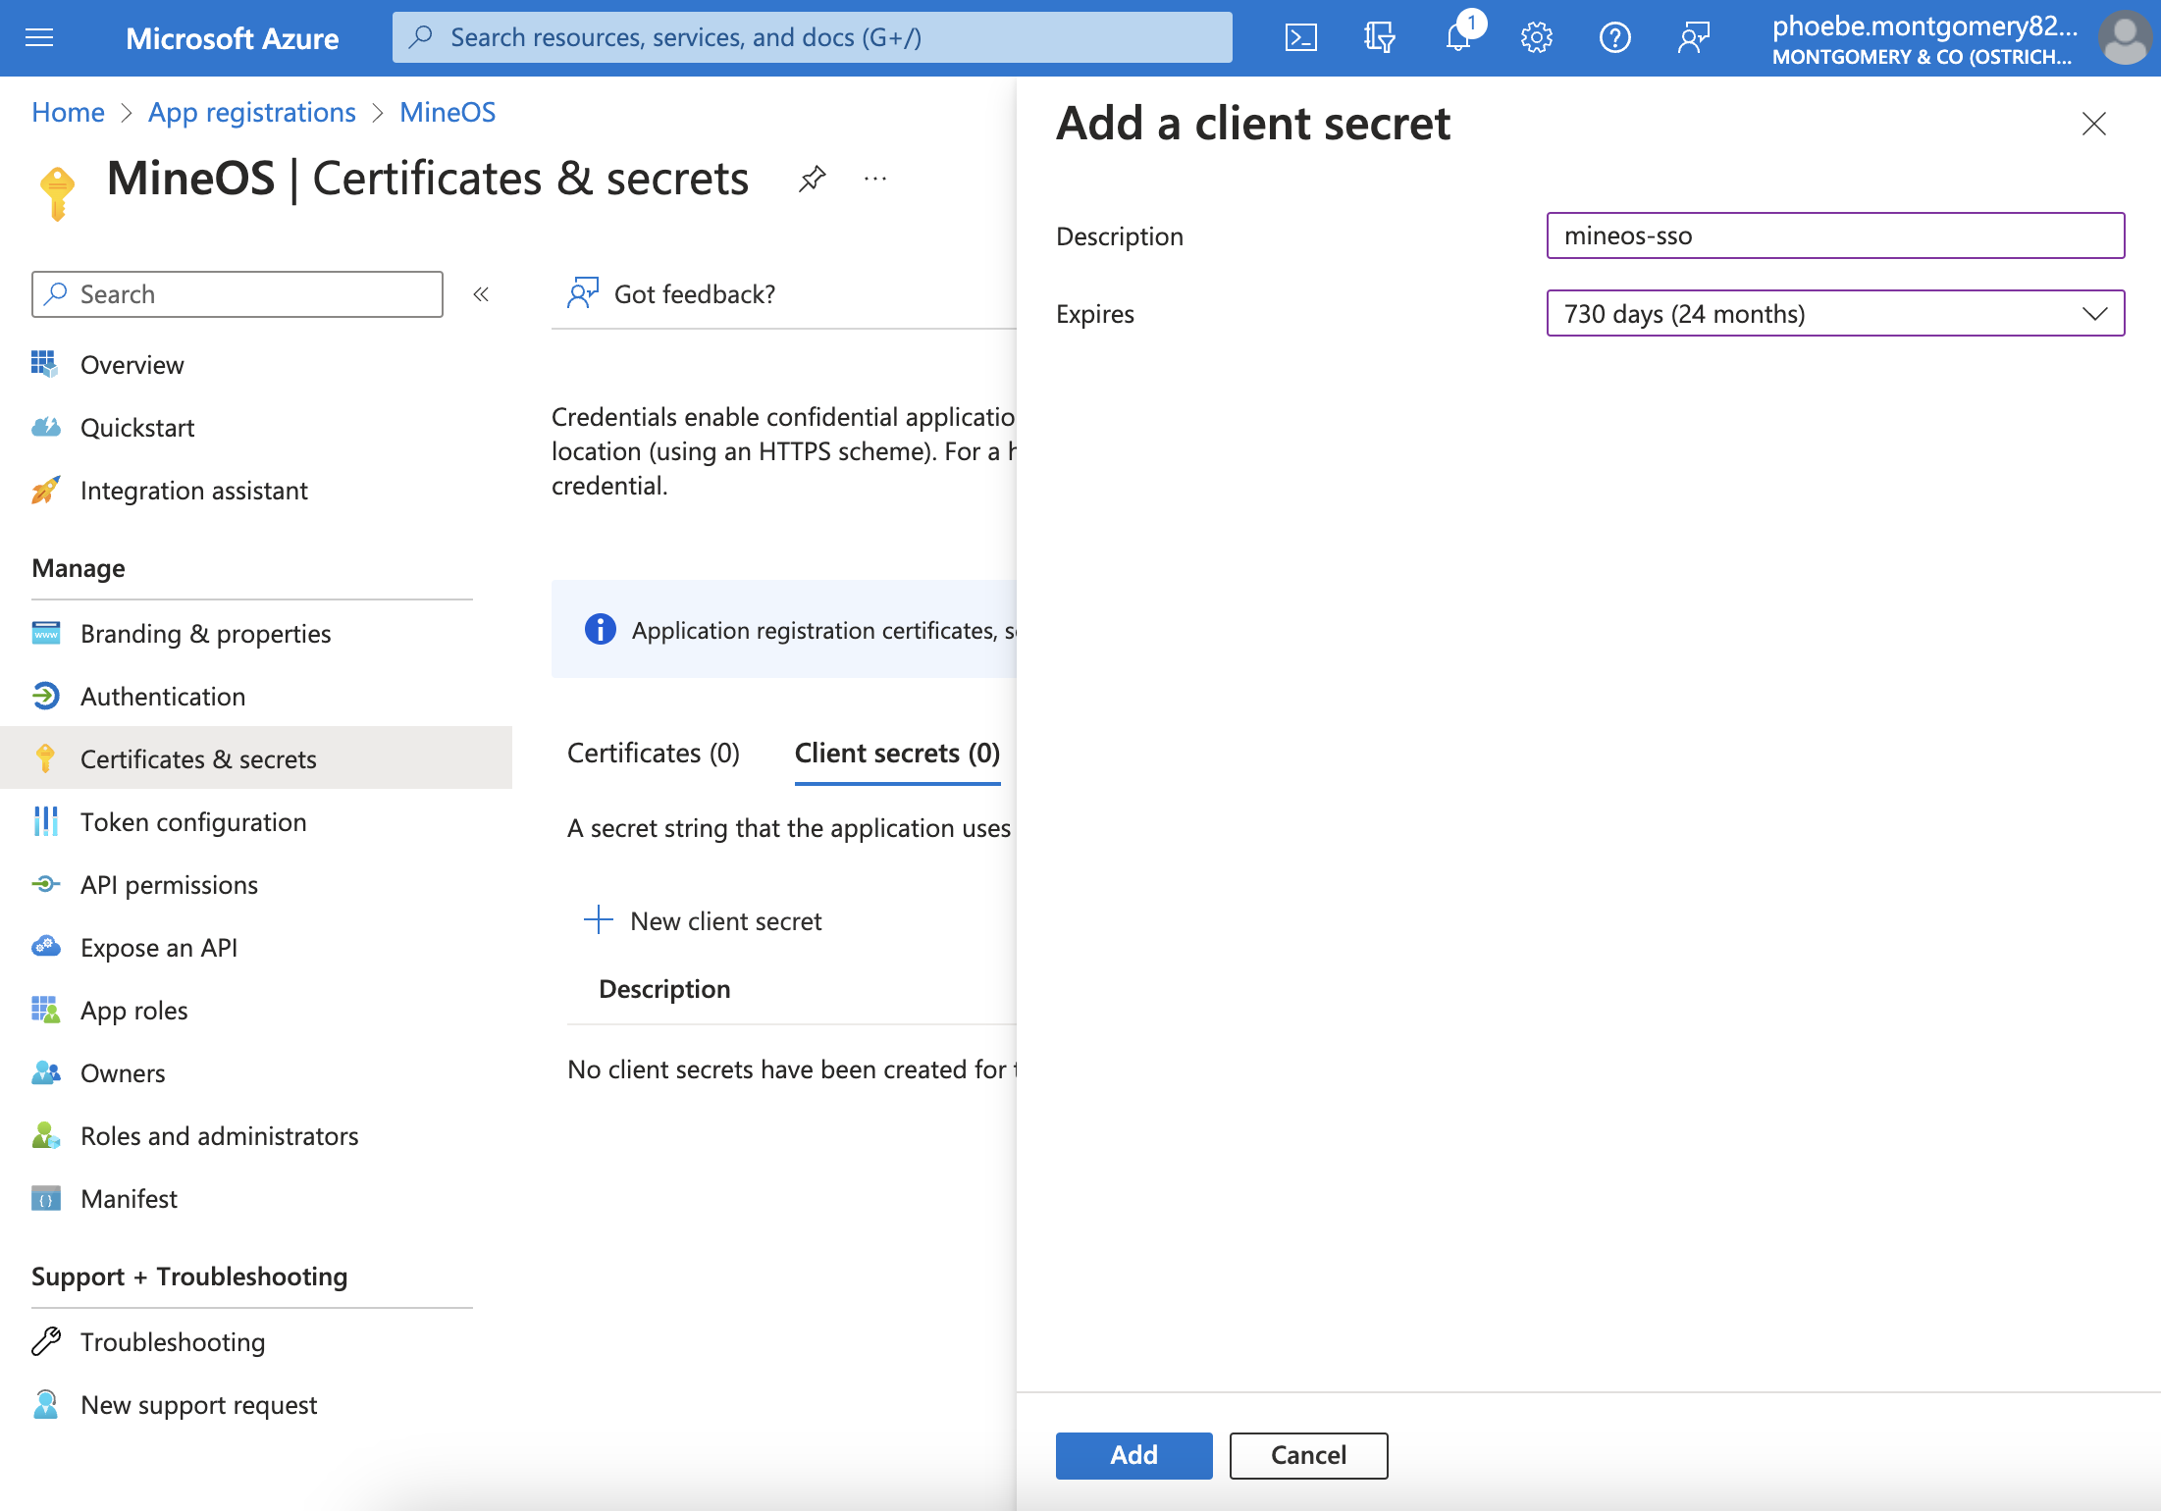
Task: Click the global search resources bar
Action: coord(813,37)
